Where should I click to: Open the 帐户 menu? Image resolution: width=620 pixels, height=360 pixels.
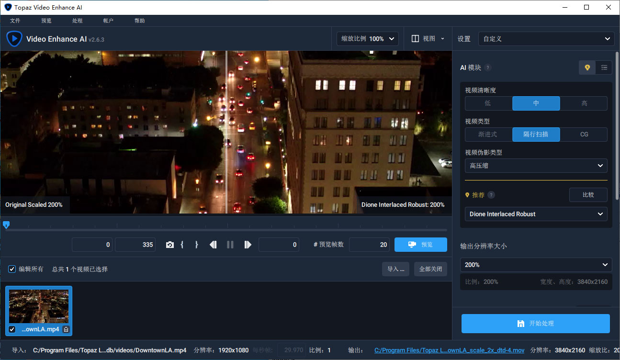coord(108,21)
